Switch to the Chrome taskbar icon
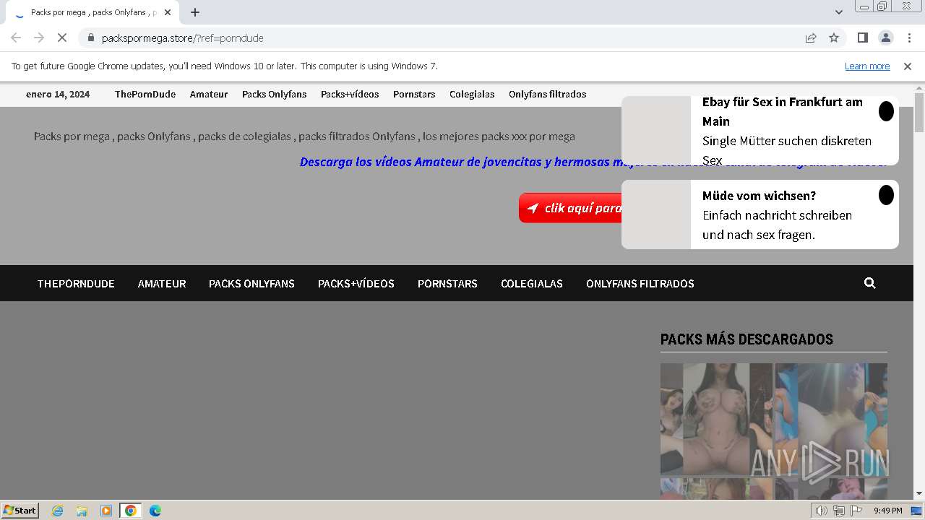 (x=131, y=511)
